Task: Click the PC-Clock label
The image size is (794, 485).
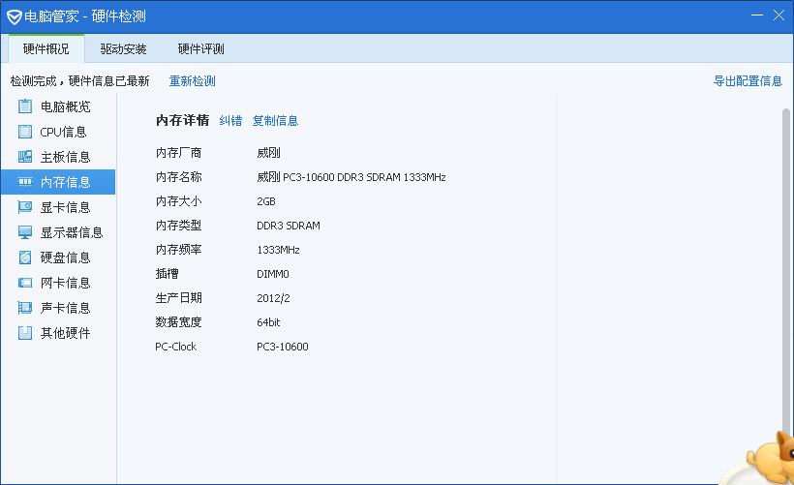Action: 175,347
